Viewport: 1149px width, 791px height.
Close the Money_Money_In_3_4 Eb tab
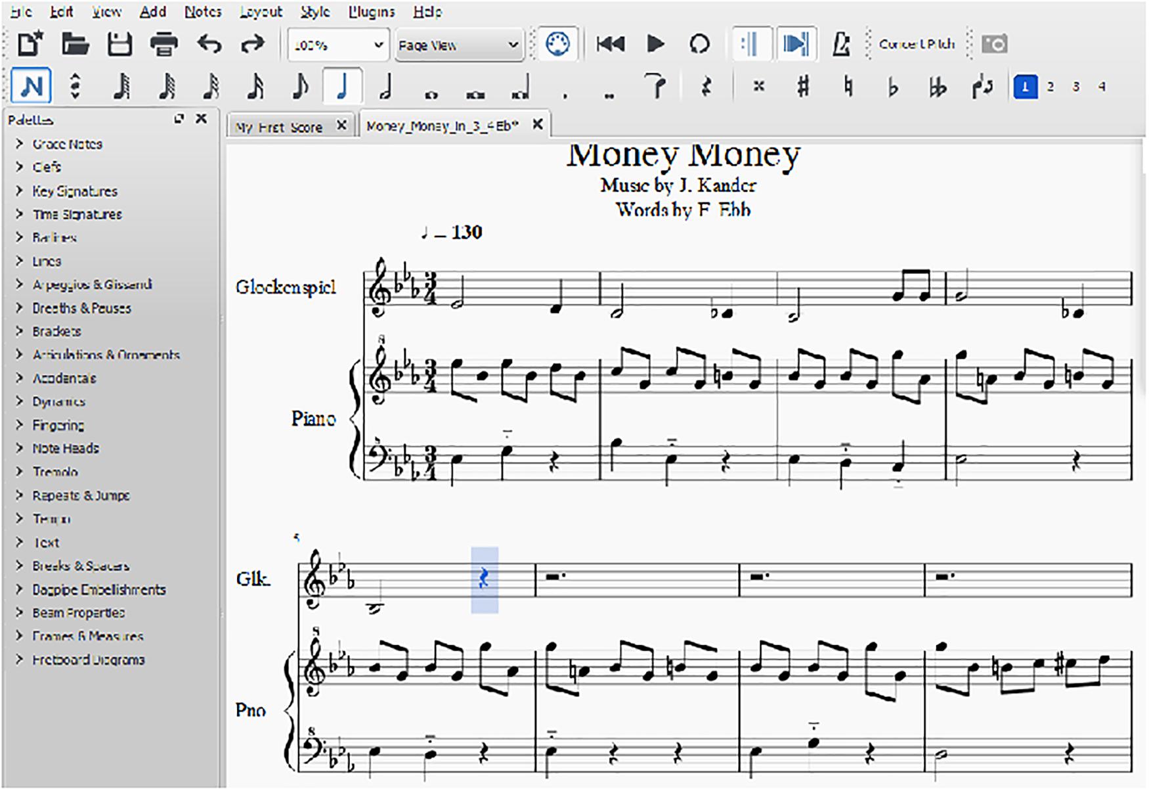(x=537, y=124)
